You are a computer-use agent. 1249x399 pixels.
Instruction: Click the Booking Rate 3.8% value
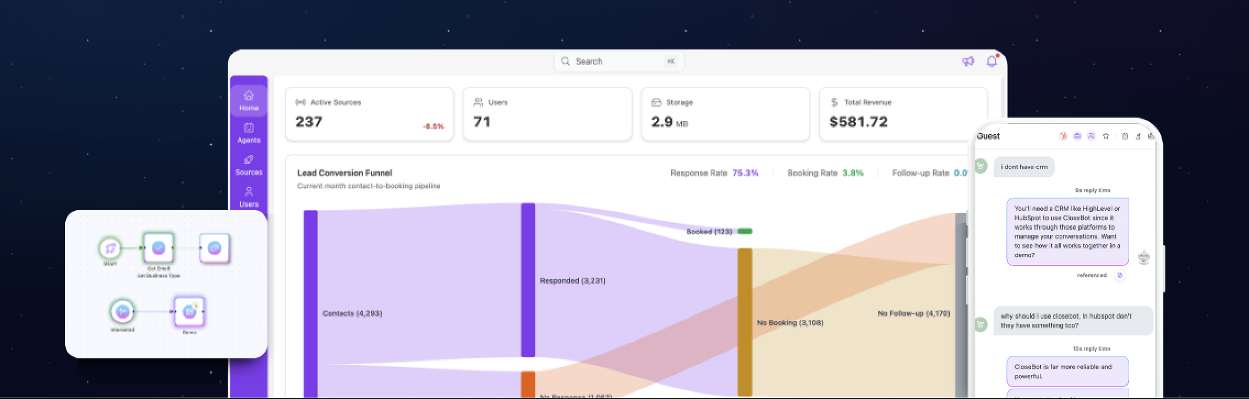853,173
